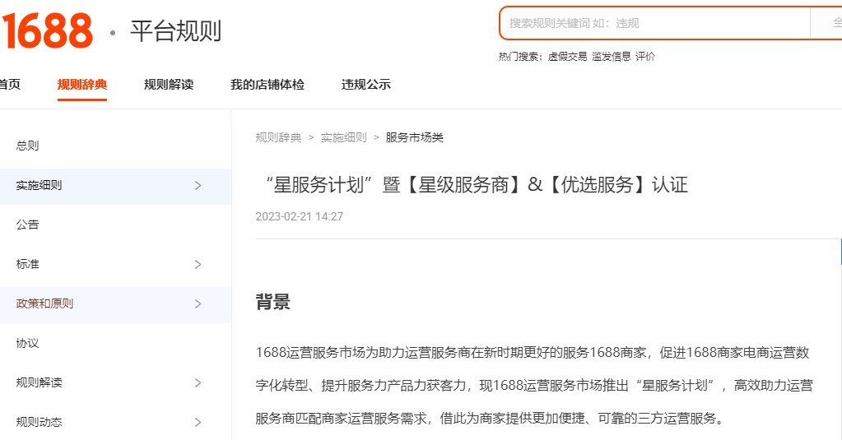This screenshot has width=842, height=440.
Task: Click breadcrumb item 服务市场类
Action: 415,137
